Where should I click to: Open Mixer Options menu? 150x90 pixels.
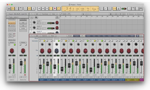(45, 36)
